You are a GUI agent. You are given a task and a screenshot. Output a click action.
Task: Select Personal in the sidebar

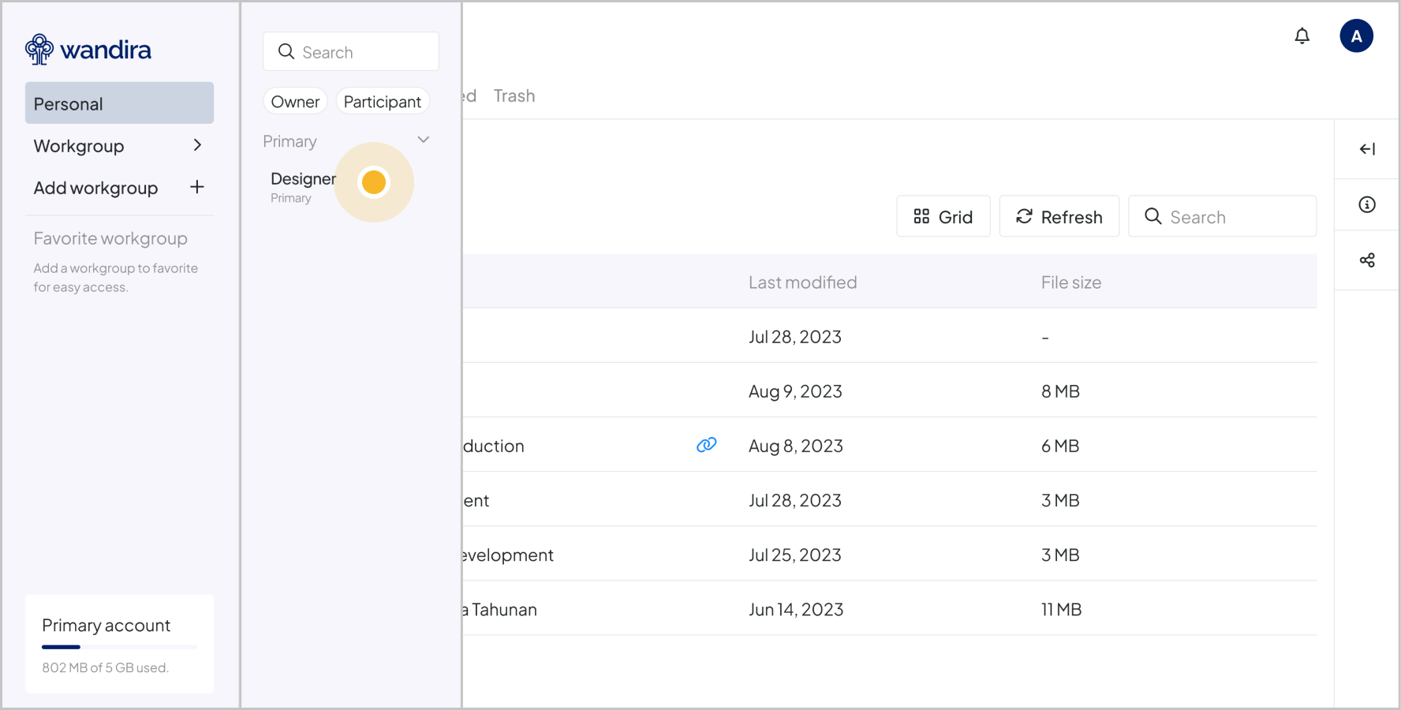[x=119, y=103]
